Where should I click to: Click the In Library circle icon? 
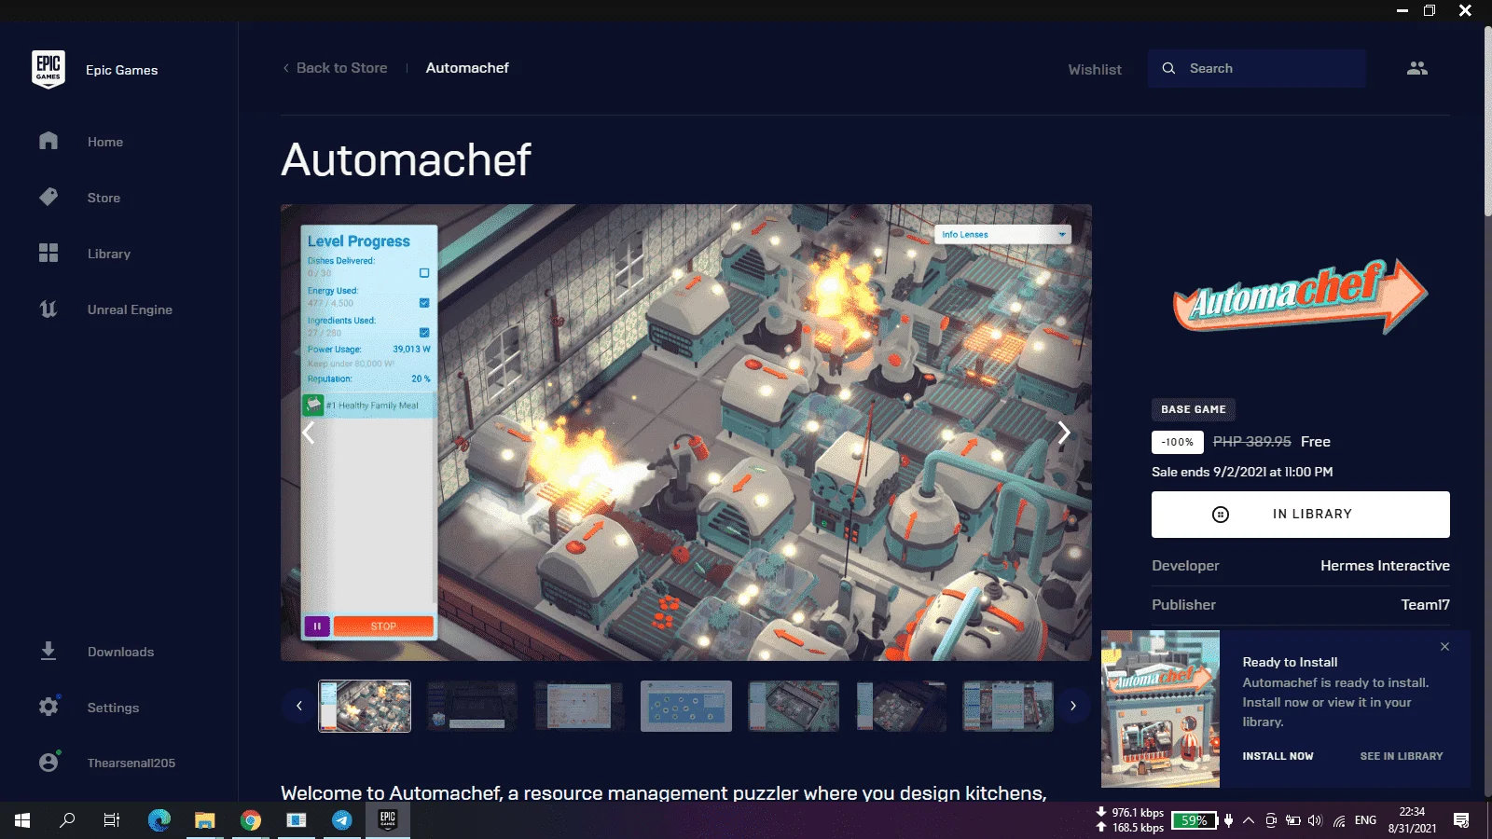1221,515
